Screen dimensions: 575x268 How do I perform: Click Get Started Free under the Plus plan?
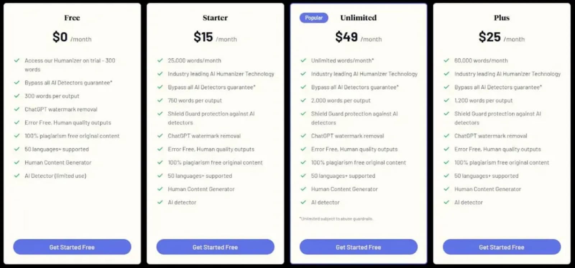pos(501,247)
